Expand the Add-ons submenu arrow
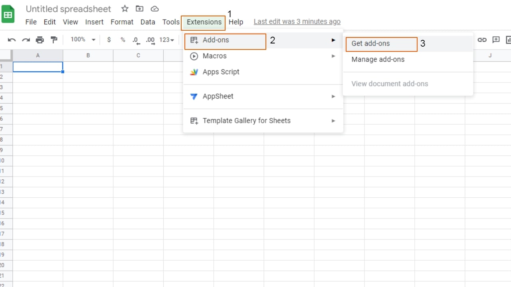The image size is (511, 287). point(333,40)
